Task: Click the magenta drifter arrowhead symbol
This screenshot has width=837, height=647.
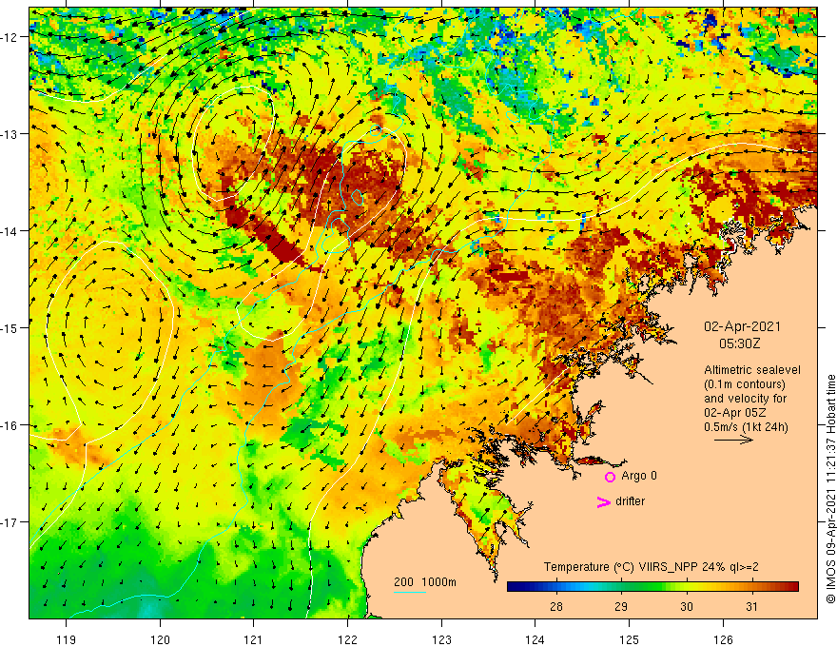Action: 603,501
